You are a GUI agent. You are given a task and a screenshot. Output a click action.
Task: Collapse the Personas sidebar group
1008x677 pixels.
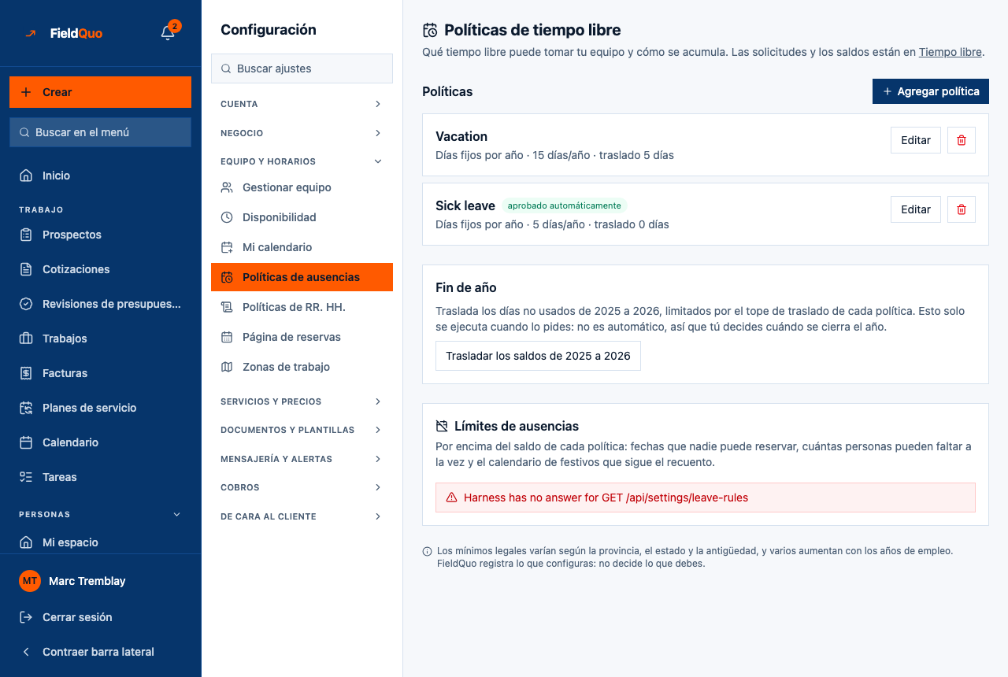point(176,514)
